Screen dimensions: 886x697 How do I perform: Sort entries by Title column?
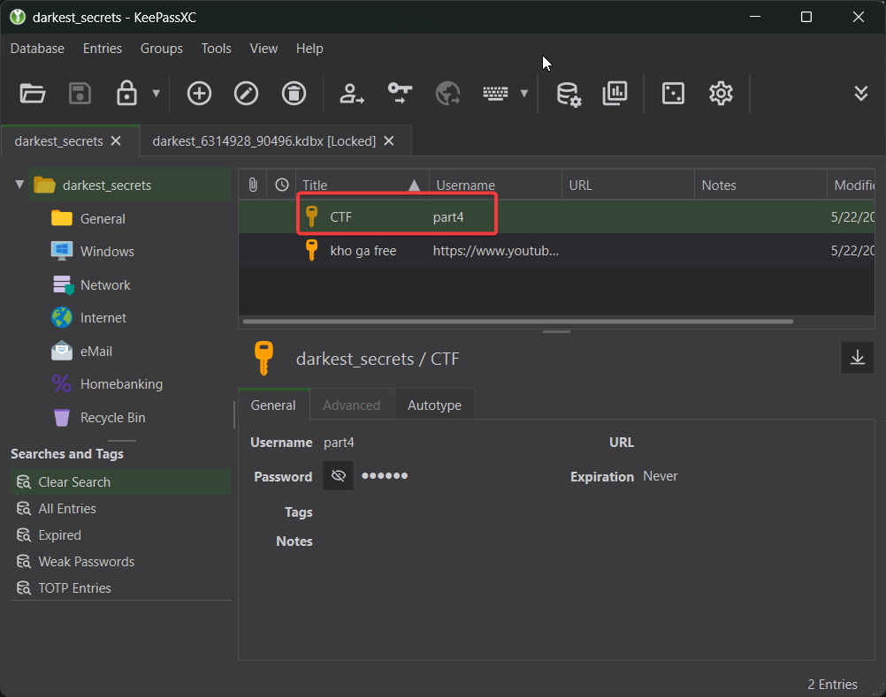click(x=363, y=185)
